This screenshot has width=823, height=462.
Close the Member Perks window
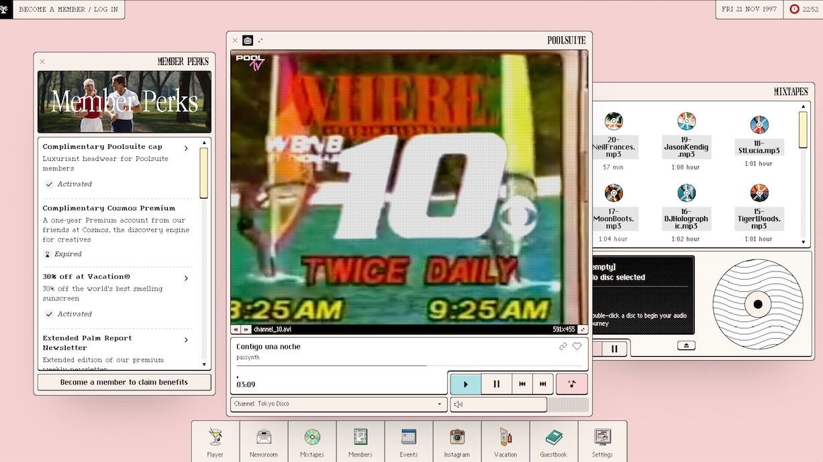click(x=42, y=62)
